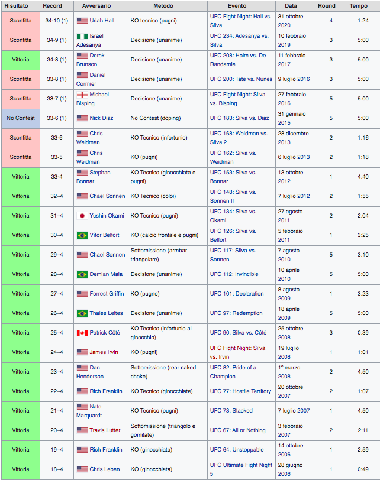Open the red Travis Lutter link
Viewport: 380px width, 480px height.
(105, 430)
